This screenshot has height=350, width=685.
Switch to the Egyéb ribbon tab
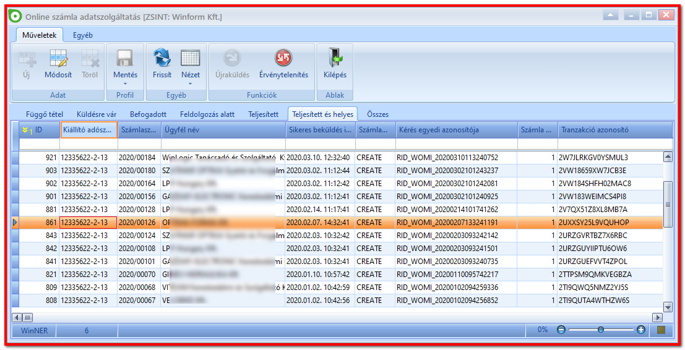click(x=82, y=35)
